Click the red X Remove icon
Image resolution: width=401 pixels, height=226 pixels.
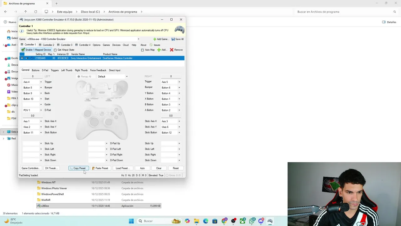[172, 50]
